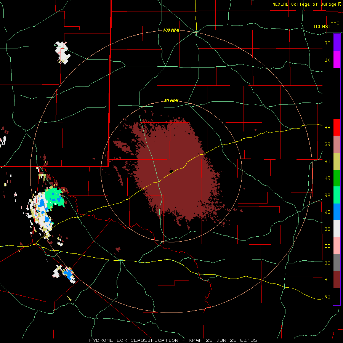Click the GC legend label
343x343 pixels.
[327, 263]
